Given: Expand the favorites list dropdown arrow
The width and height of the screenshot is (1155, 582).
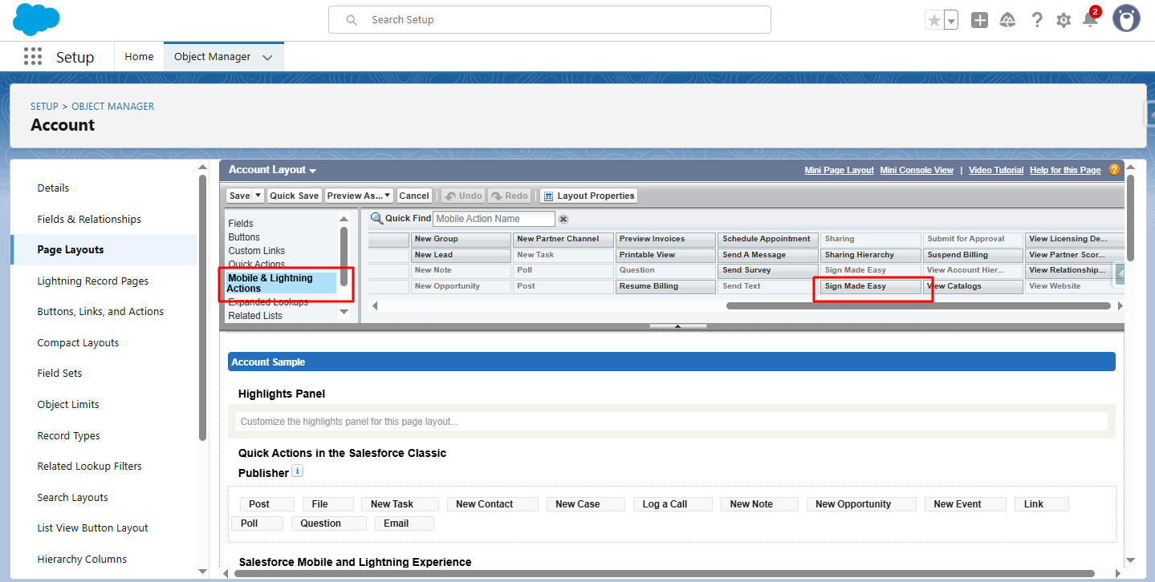Looking at the screenshot, I should 951,21.
